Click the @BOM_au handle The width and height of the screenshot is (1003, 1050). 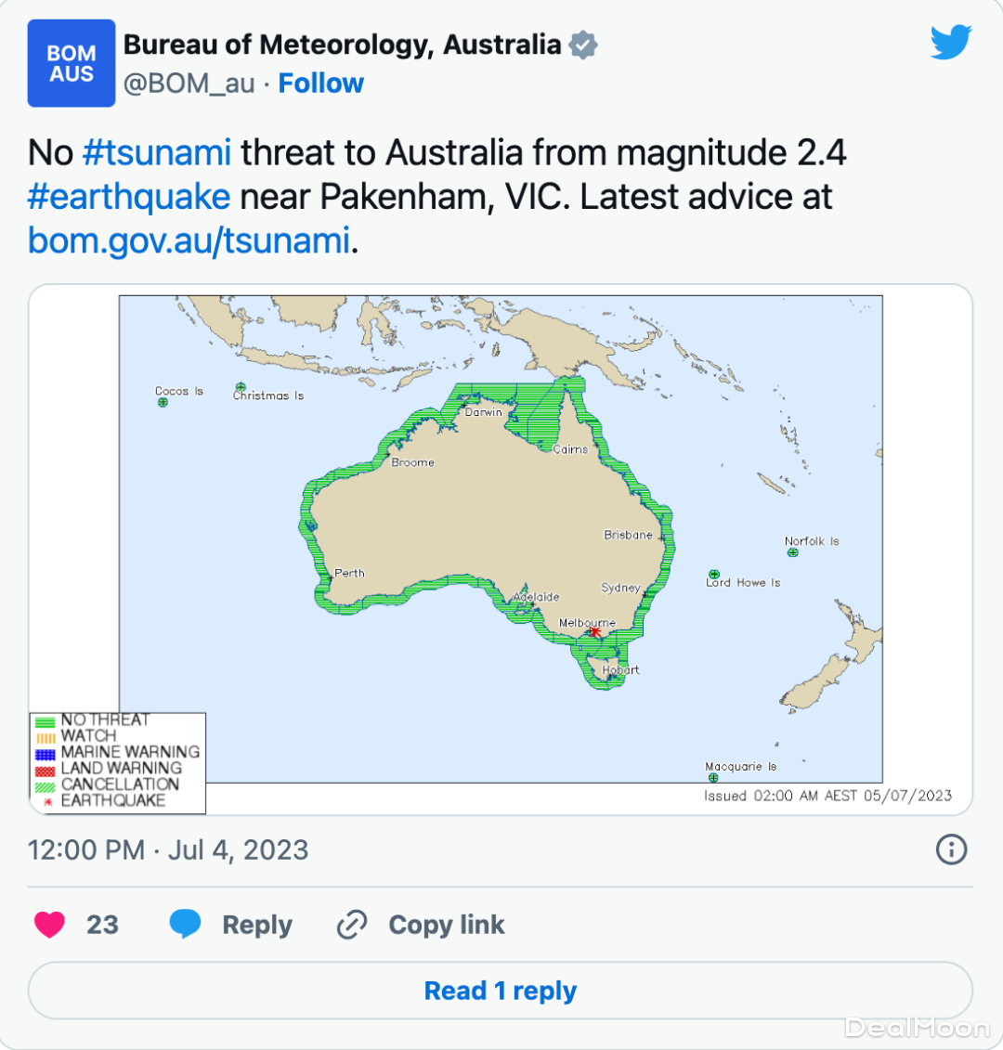point(189,84)
